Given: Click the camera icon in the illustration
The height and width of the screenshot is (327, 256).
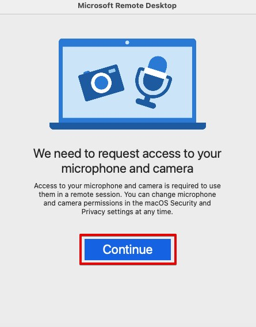Looking at the screenshot, I should tap(101, 83).
